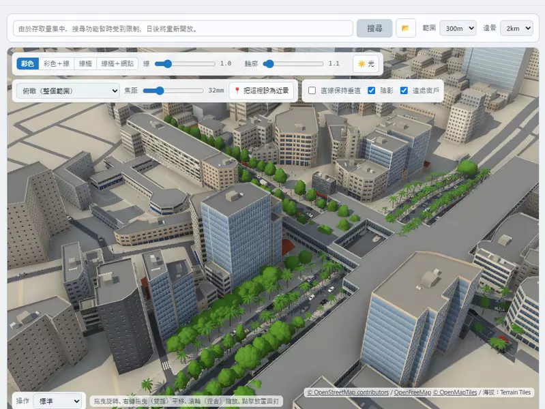
Task: Click the 32mm focal length value
Action: 216,91
